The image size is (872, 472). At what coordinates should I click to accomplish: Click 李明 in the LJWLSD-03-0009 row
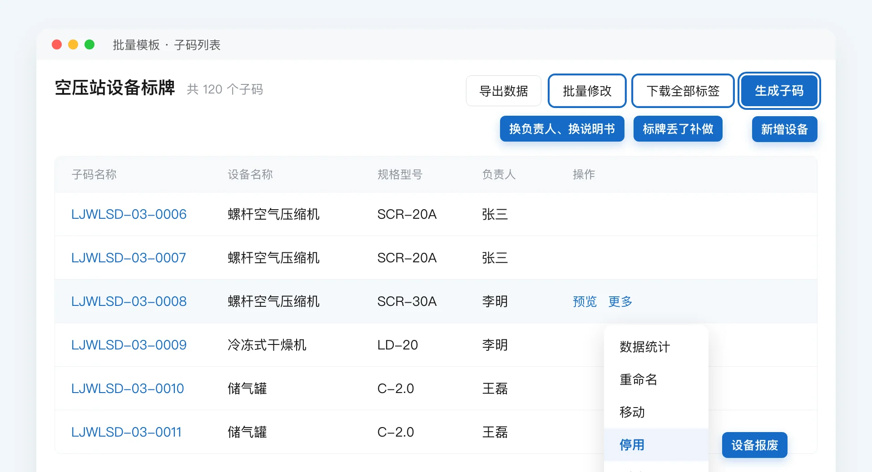[495, 345]
